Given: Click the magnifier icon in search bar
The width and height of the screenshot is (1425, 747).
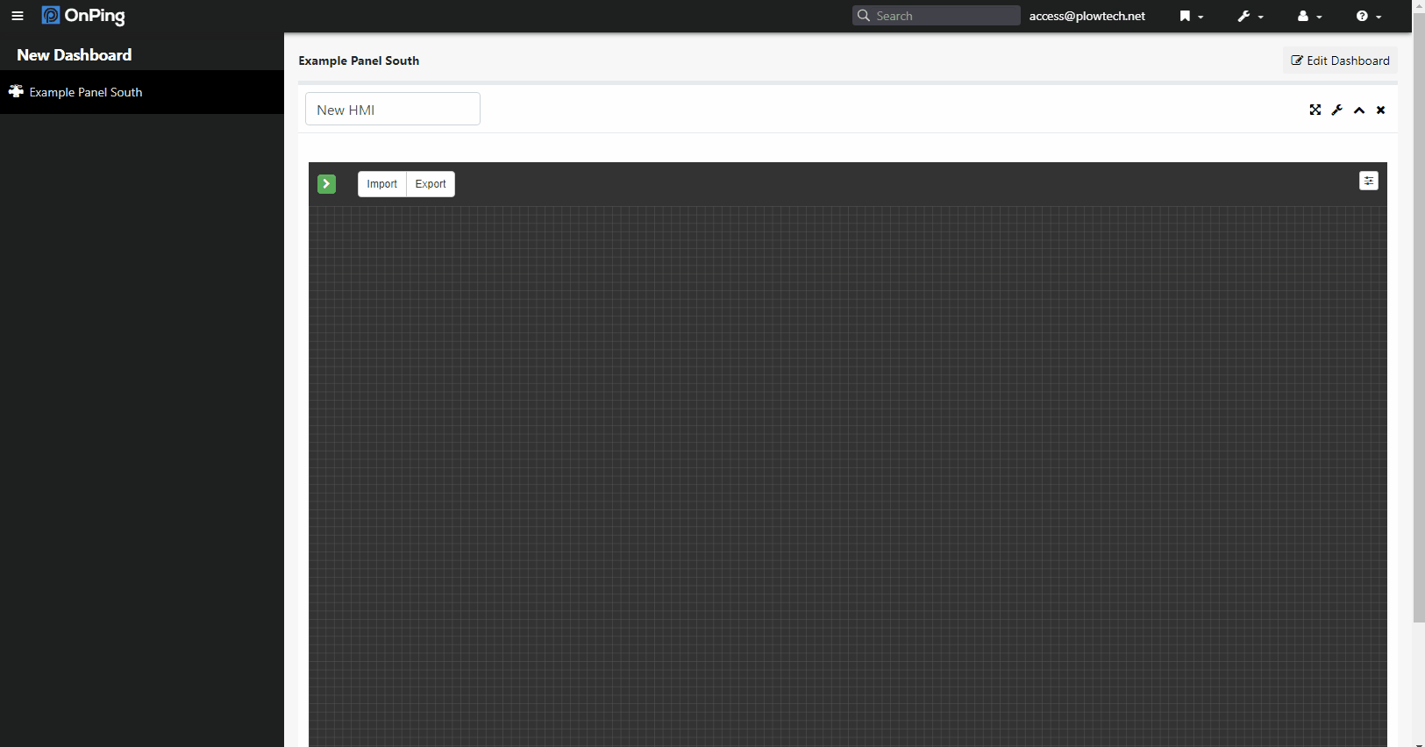Looking at the screenshot, I should (864, 16).
